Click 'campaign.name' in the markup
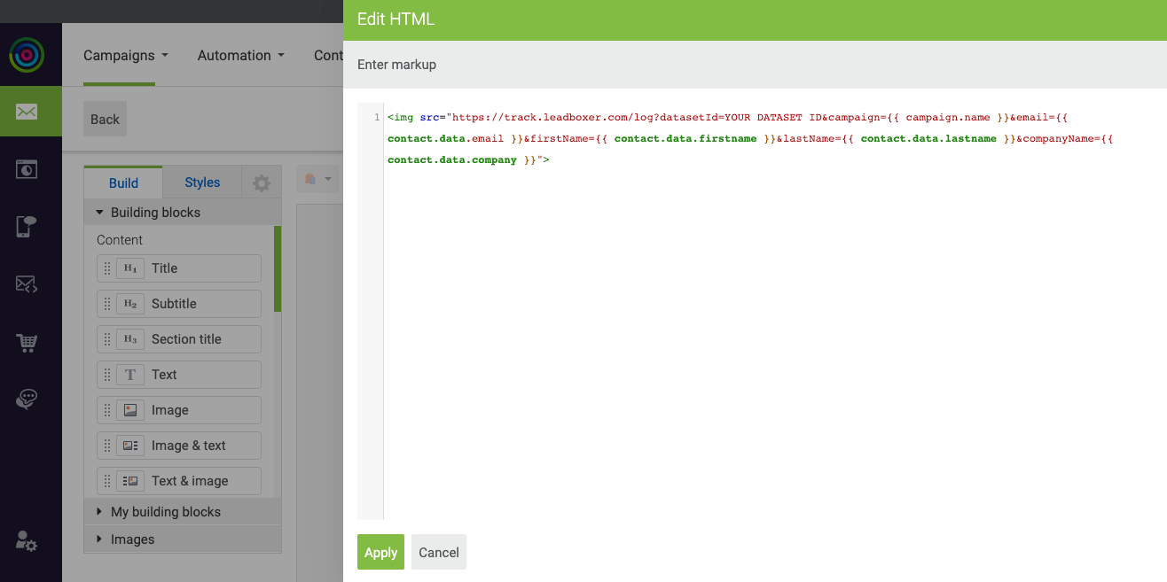This screenshot has width=1167, height=582. [x=948, y=118]
